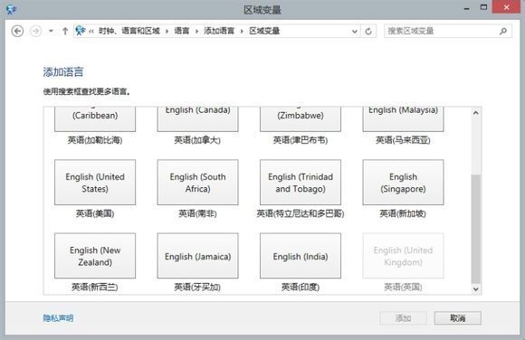Click the greyed English (United Kingdom) tile
This screenshot has height=340, width=525.
point(403,256)
